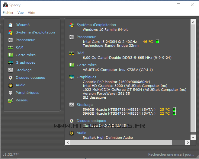Click the Graphiques monitor icon in sidebar
199x159 pixels.
point(11,62)
